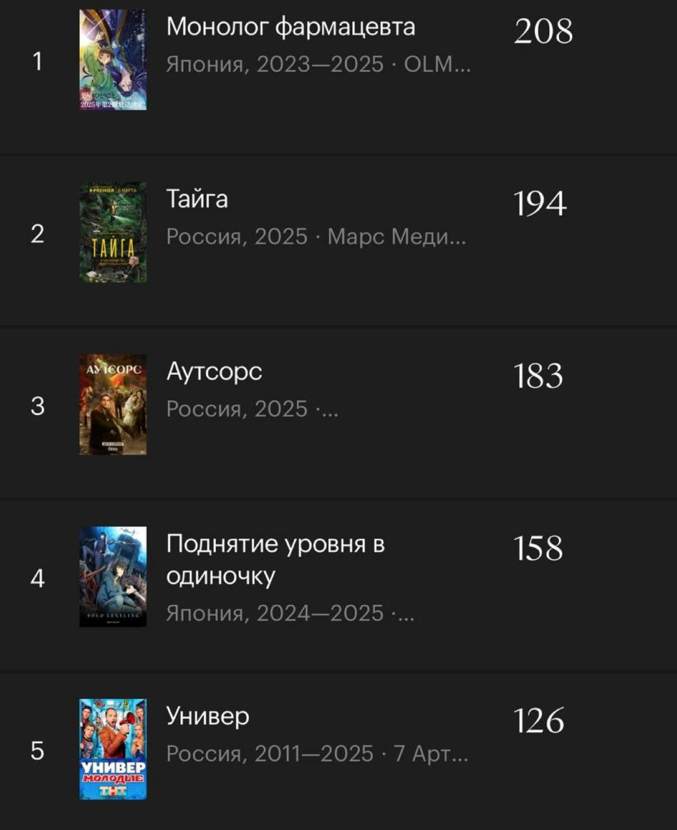The image size is (677, 830).
Task: Click the Тайга title link
Action: click(x=197, y=198)
